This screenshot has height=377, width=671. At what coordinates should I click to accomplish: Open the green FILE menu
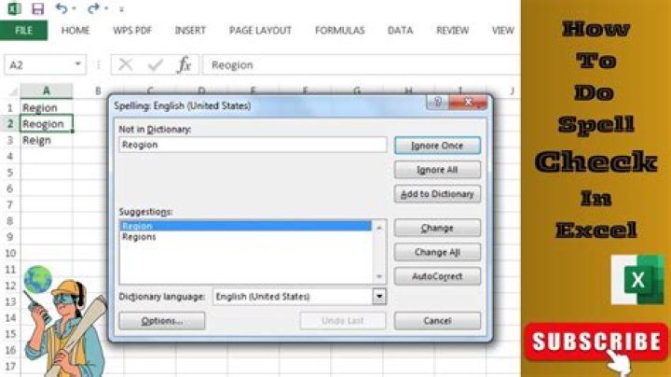(23, 30)
